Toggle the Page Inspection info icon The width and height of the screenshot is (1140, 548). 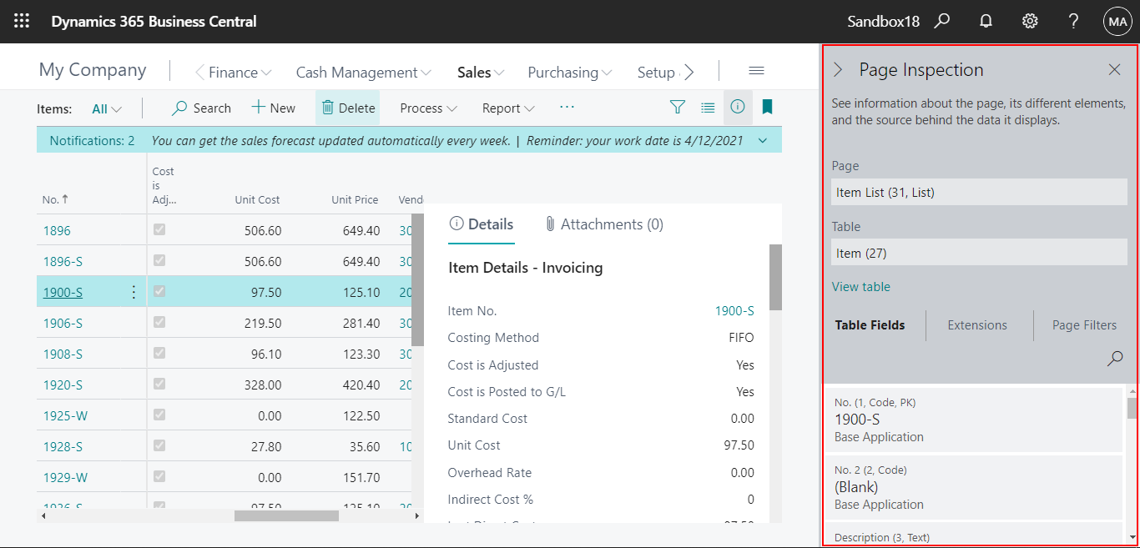click(737, 108)
